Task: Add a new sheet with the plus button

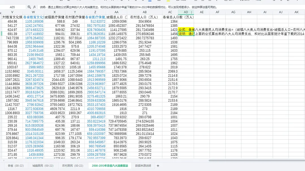Action: (x=158, y=166)
